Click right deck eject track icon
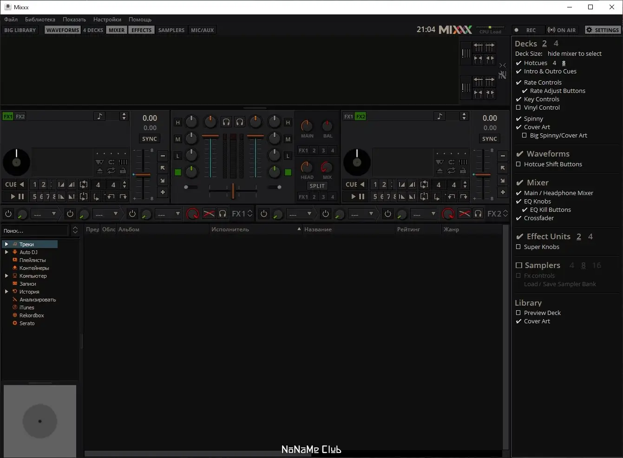623x458 pixels. pos(439,171)
